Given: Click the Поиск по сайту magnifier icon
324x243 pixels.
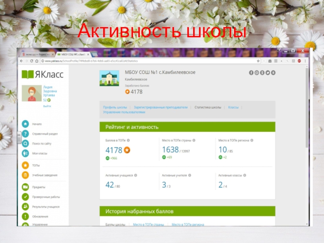Looking at the screenshot, I should tap(26, 143).
